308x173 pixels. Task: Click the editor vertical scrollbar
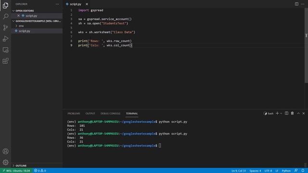click(x=306, y=46)
